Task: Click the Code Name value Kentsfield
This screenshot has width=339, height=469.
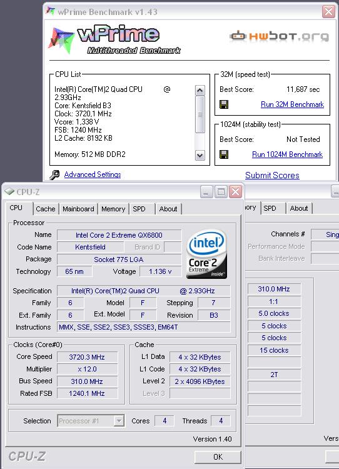Action: click(x=90, y=247)
